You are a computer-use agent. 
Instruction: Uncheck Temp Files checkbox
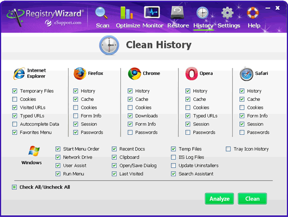(x=173, y=149)
